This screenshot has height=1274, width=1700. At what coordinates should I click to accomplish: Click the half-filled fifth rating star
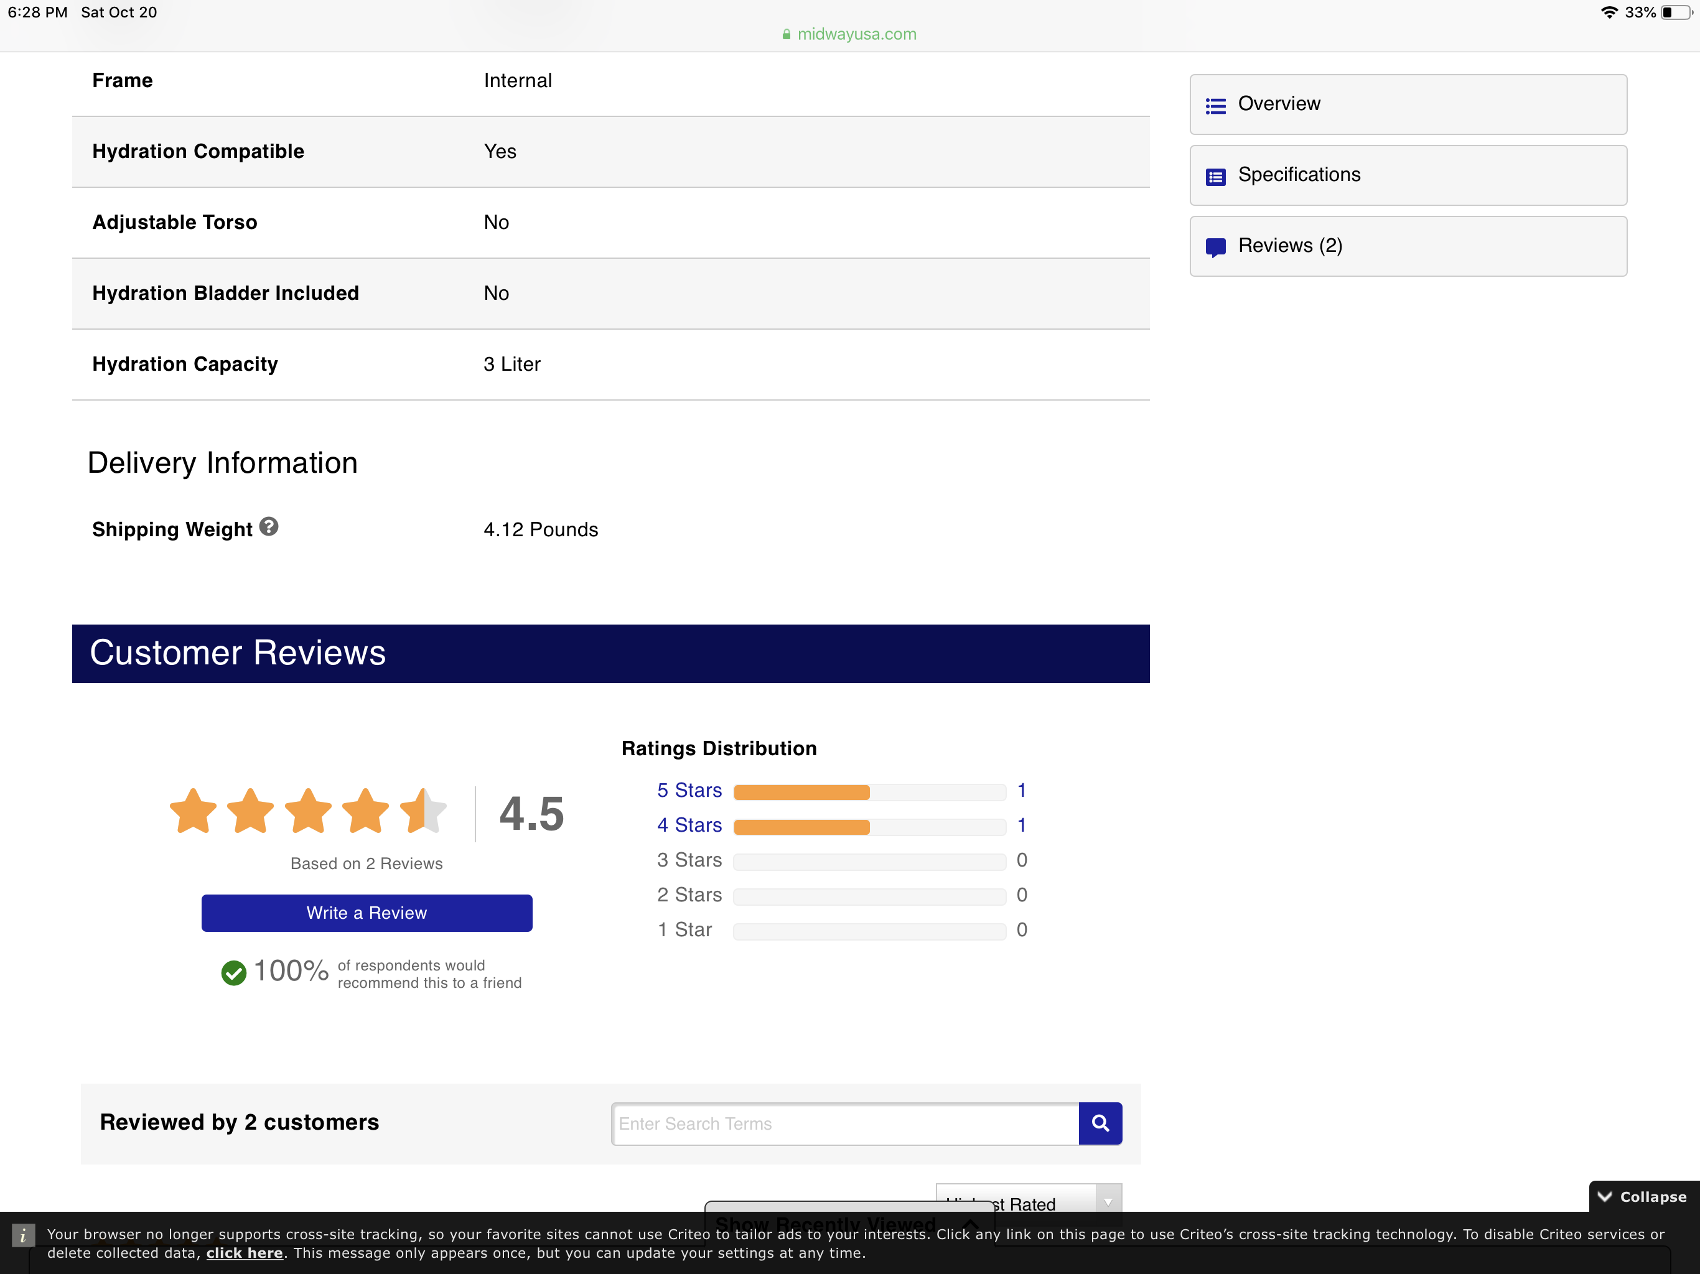[423, 811]
